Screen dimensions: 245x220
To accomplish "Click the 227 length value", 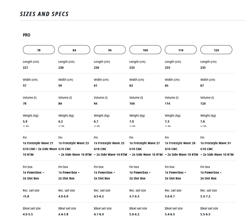I will click(x=25, y=67).
